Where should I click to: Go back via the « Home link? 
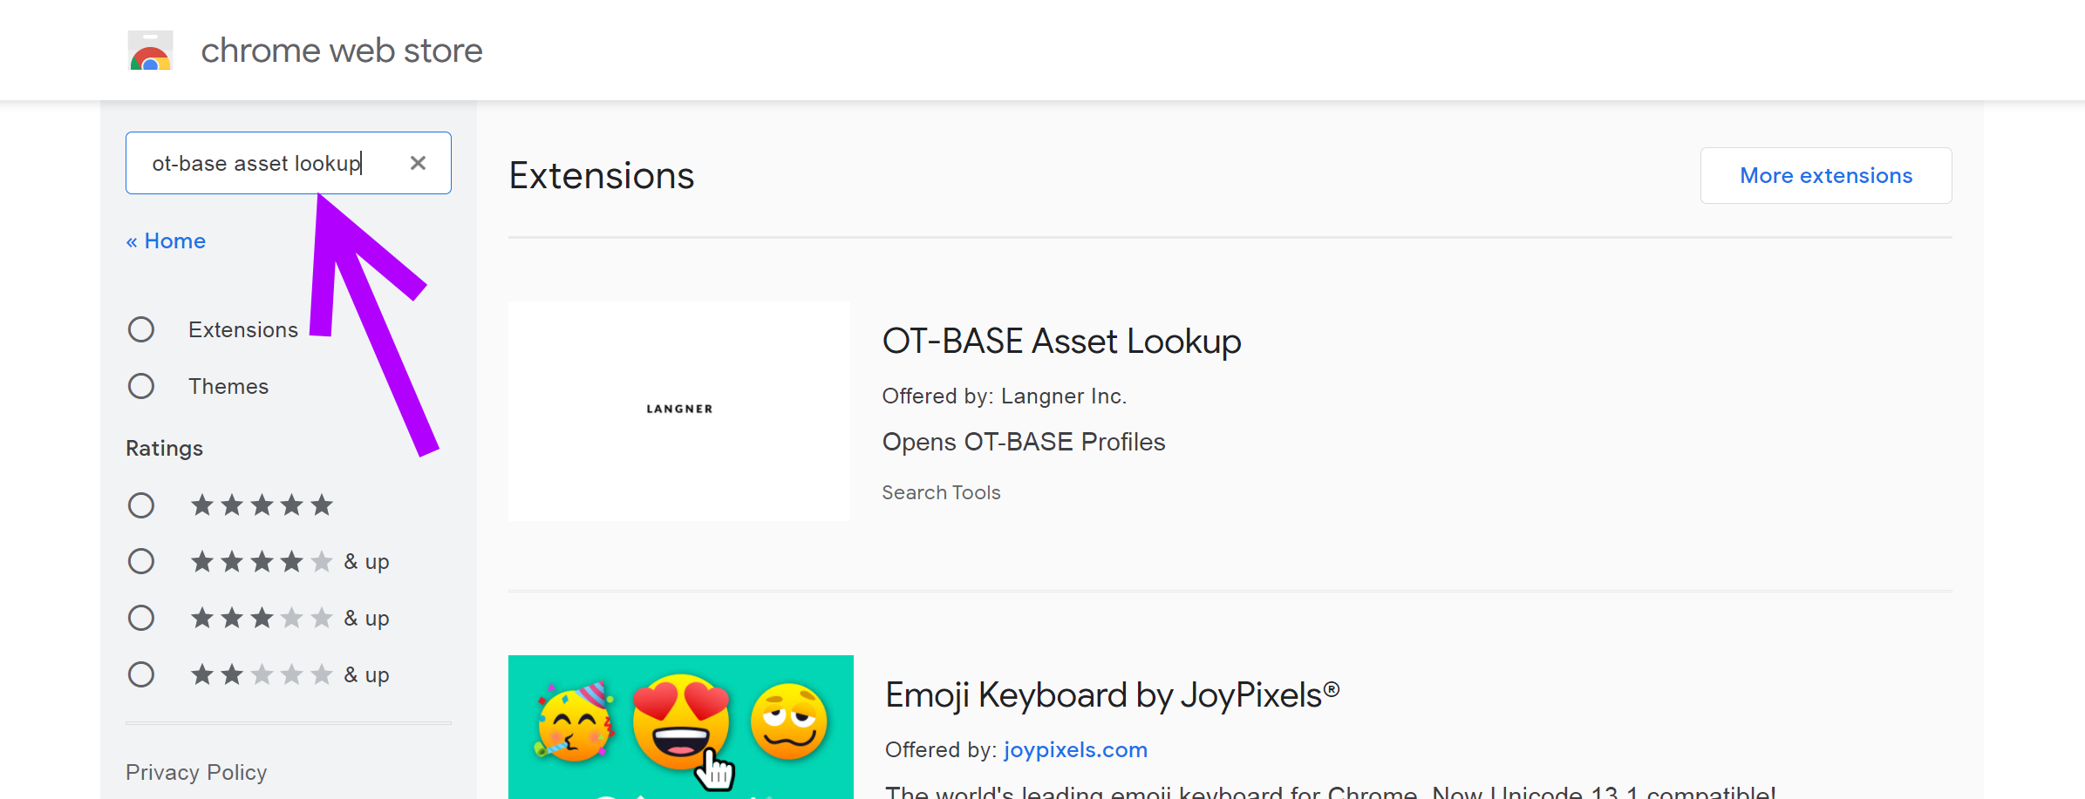click(166, 241)
